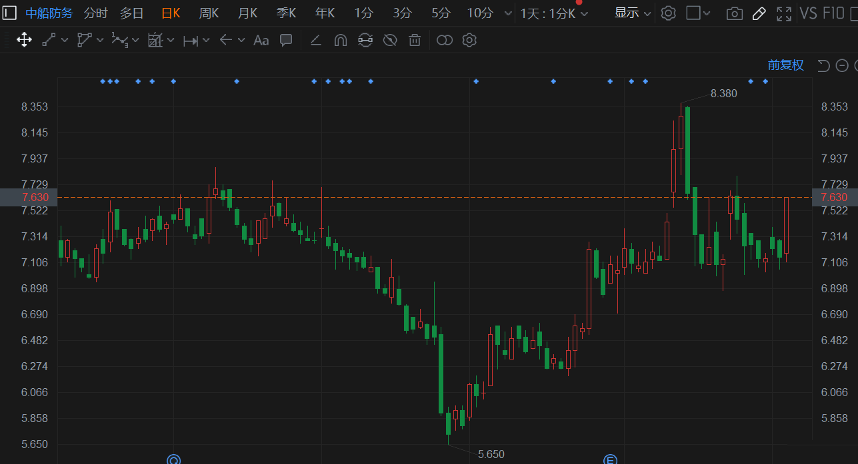Select the 日K tab
858x464 pixels.
click(171, 13)
